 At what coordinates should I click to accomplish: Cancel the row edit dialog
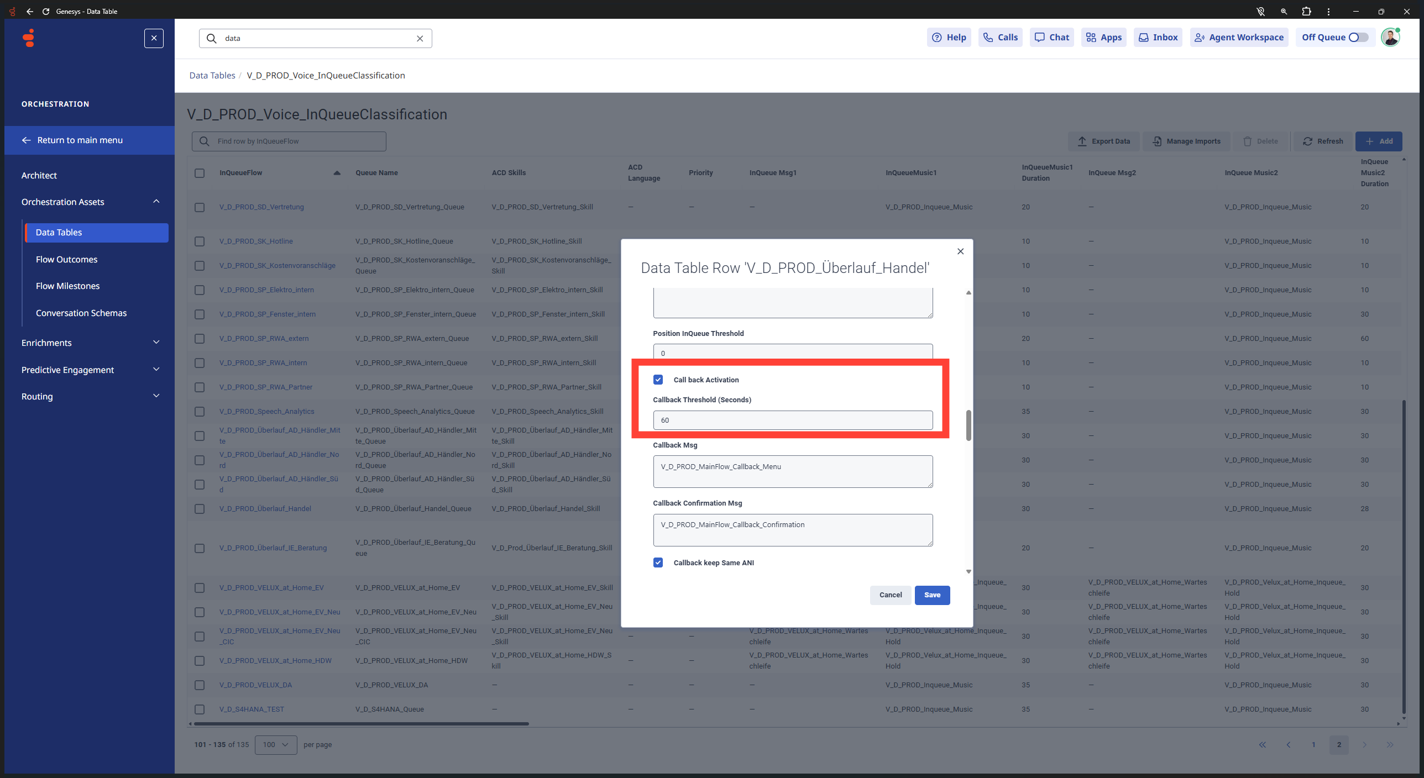(890, 595)
